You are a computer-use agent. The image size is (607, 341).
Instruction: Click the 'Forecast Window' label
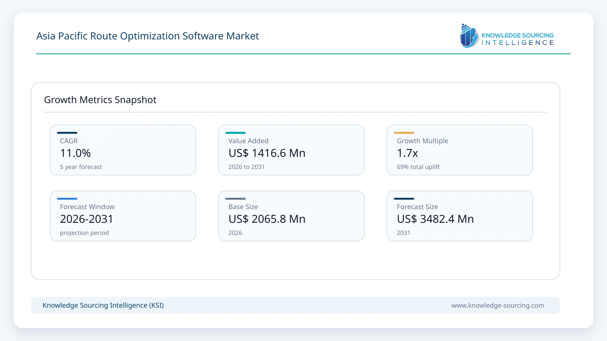click(87, 207)
